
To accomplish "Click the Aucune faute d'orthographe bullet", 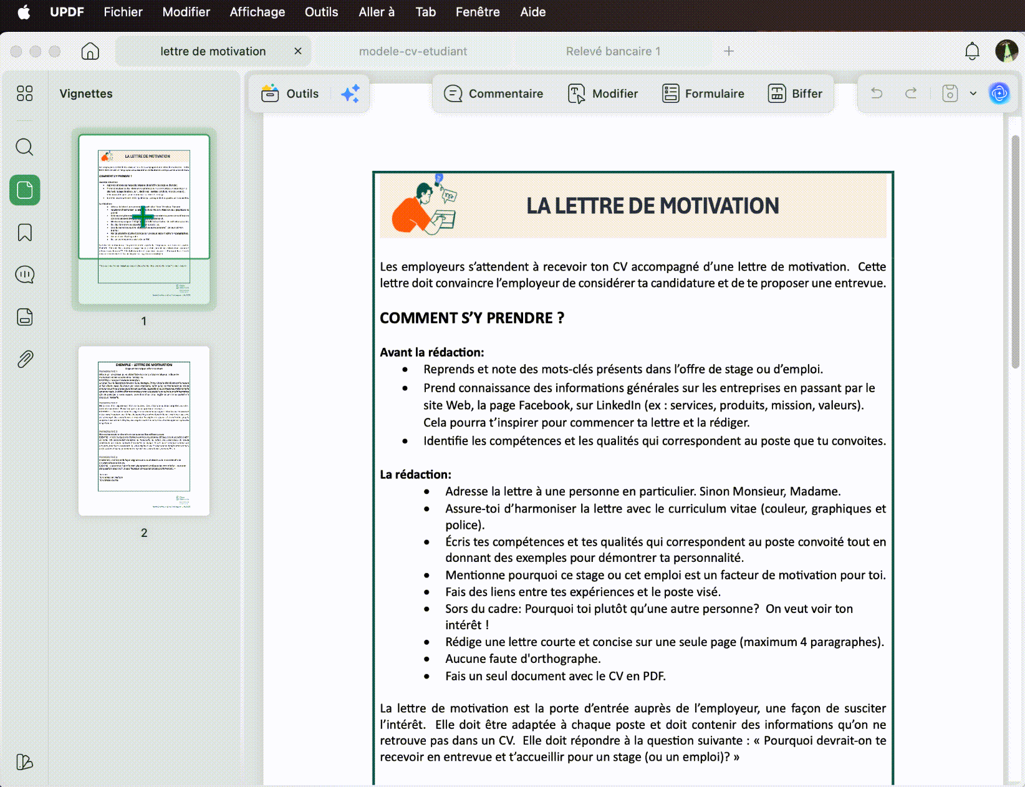I will [x=523, y=659].
